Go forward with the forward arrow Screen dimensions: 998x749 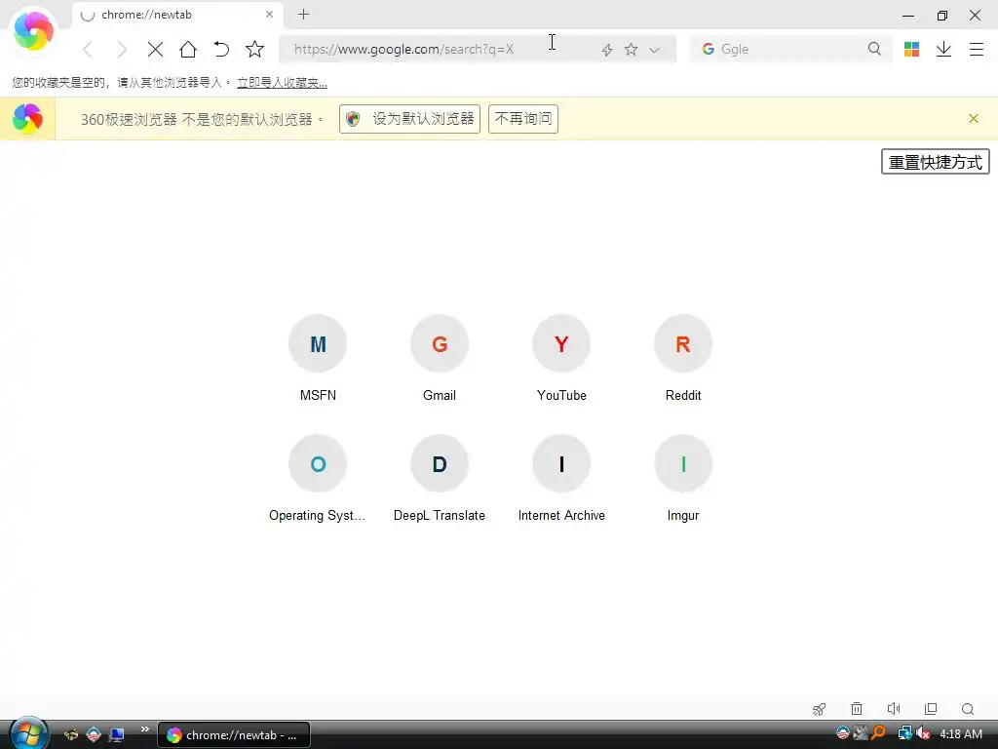122,49
